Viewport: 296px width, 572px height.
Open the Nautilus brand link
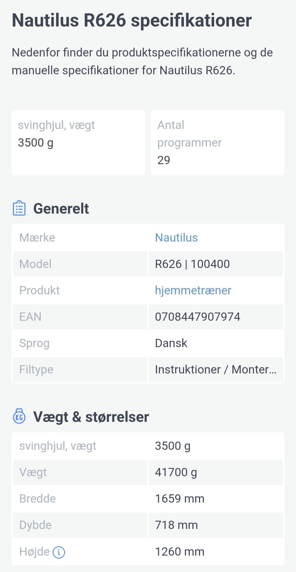[x=176, y=238]
